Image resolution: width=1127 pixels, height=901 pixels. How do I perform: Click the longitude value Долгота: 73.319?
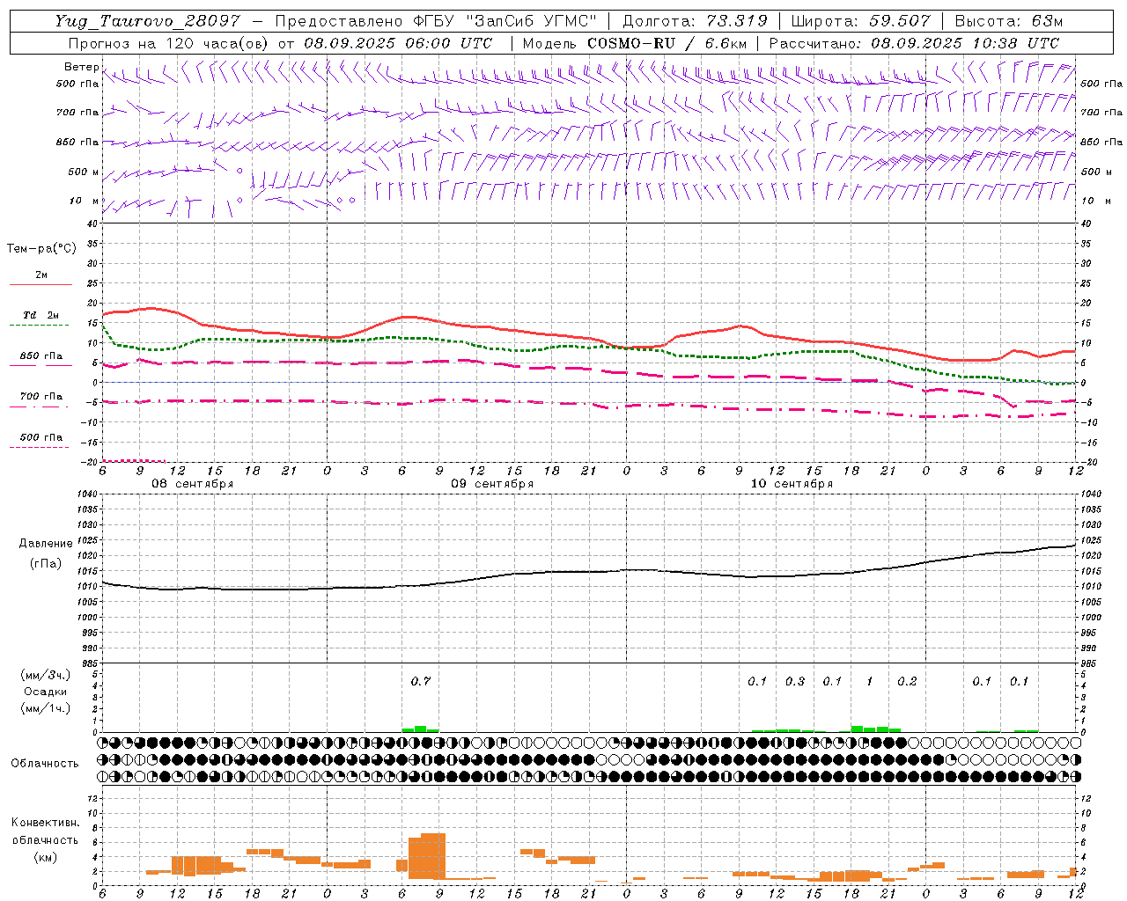pos(695,21)
